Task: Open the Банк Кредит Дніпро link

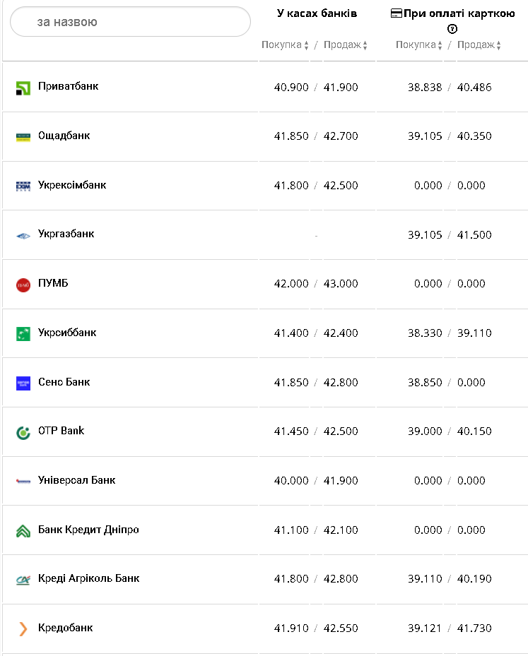Action: point(88,530)
